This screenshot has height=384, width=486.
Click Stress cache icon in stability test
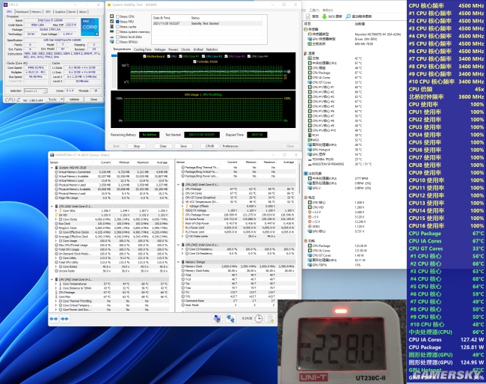tap(111, 26)
